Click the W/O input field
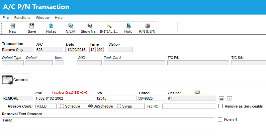This screenshot has width=266, height=137. point(89,63)
